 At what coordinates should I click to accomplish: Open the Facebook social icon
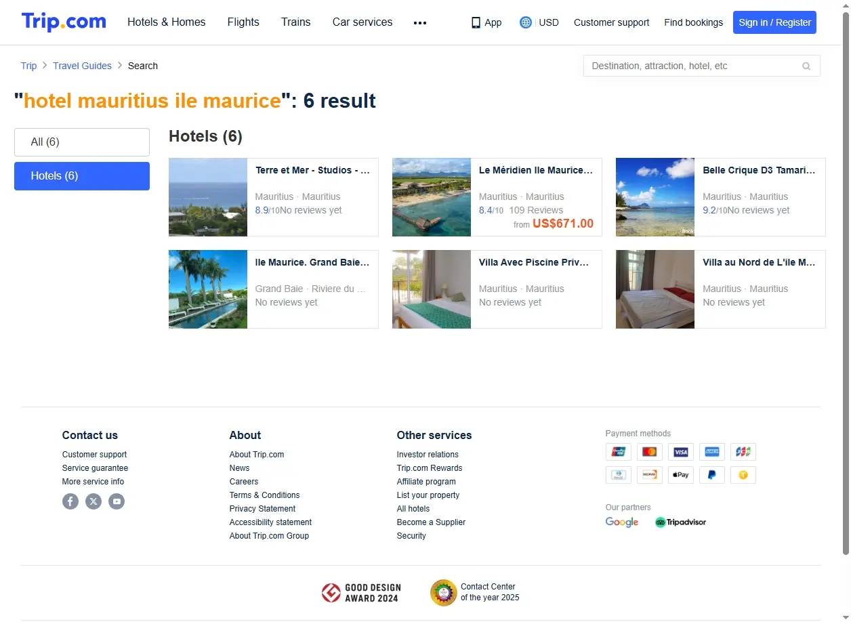point(70,501)
